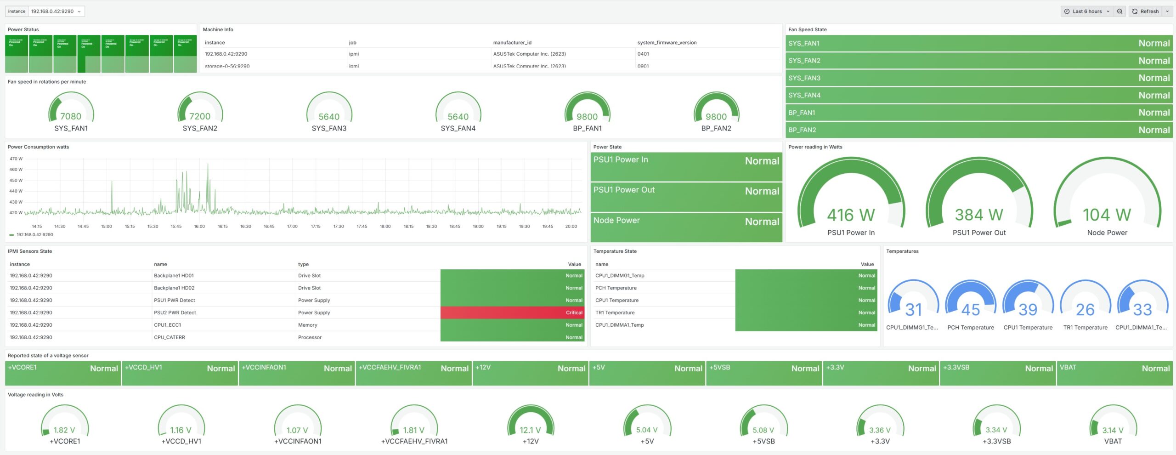
Task: Sort Machine Info by manufacturer_id column
Action: pyautogui.click(x=512, y=43)
